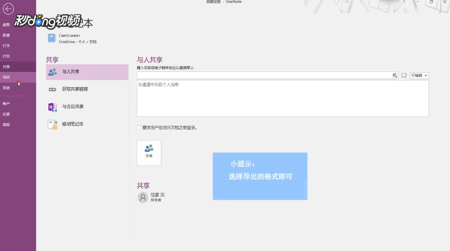This screenshot has height=251, width=450.
Task: Click the check names icon in invite field
Action: click(x=395, y=75)
